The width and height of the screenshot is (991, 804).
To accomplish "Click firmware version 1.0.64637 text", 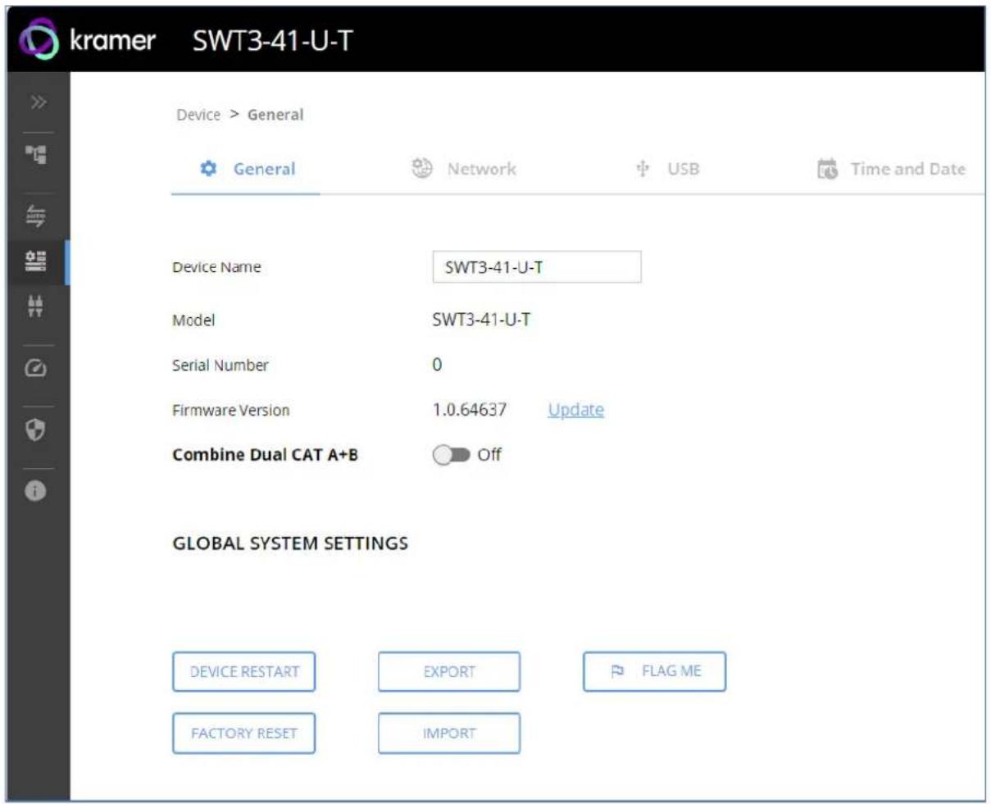I will pyautogui.click(x=470, y=410).
